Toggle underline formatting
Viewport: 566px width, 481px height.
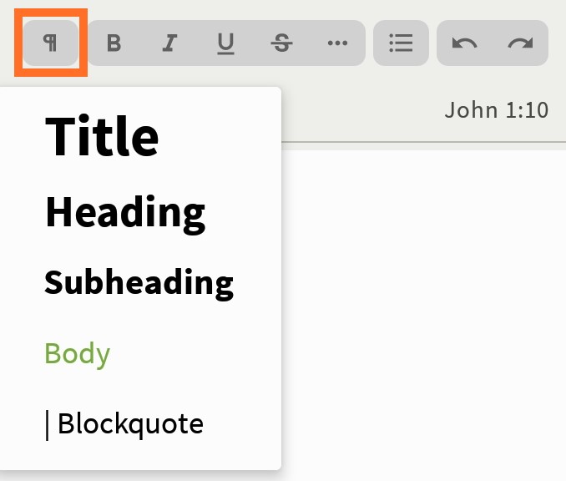[225, 43]
